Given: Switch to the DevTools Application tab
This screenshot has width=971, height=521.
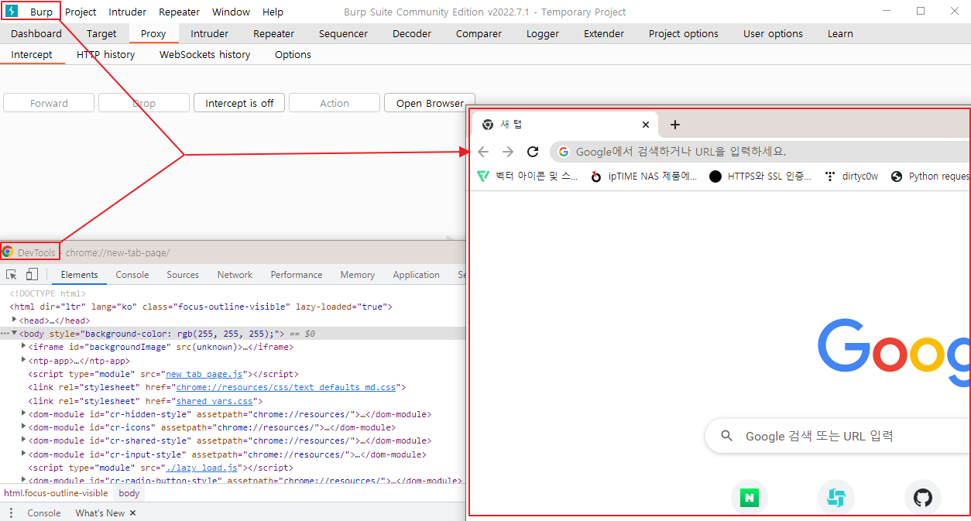Looking at the screenshot, I should click(x=416, y=275).
